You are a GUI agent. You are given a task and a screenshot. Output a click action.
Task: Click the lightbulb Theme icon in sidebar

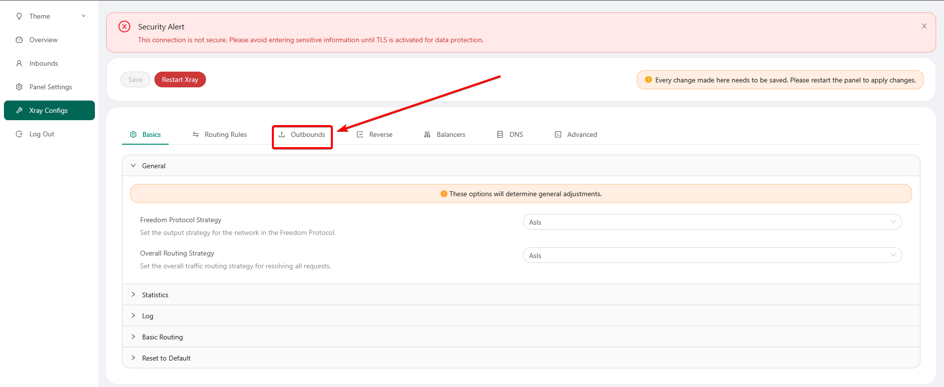click(x=19, y=16)
